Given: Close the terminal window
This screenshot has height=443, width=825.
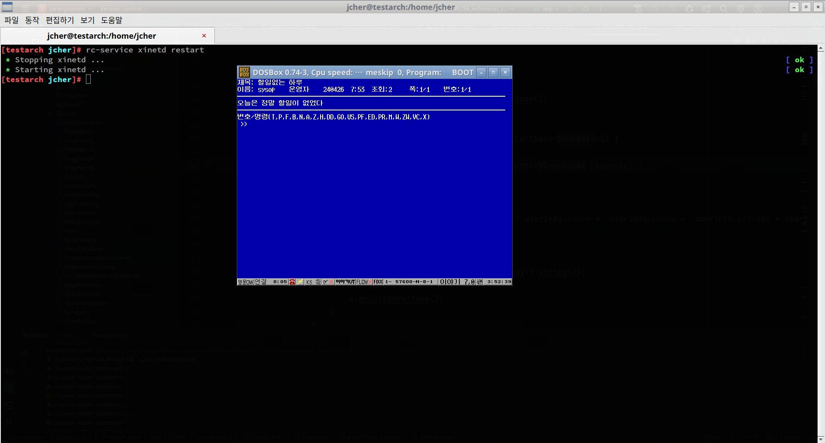Looking at the screenshot, I should click(x=818, y=7).
